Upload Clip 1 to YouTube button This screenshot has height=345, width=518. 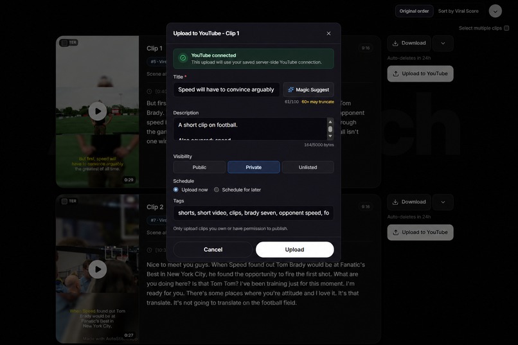click(420, 74)
